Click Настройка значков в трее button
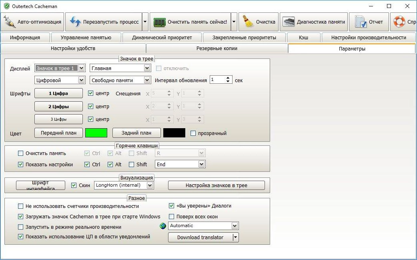This screenshot has height=260, width=417. pos(217,185)
